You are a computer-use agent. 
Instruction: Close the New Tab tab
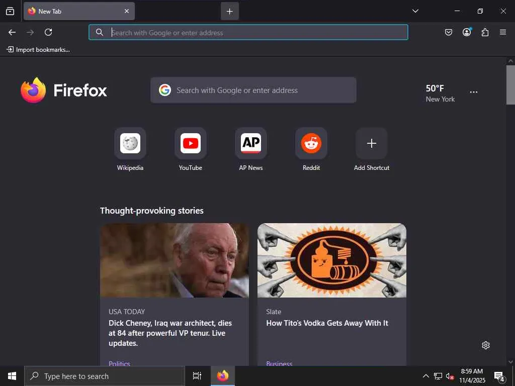tap(127, 11)
